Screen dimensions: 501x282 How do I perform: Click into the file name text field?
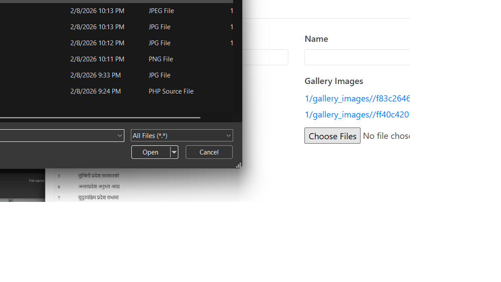[x=57, y=135]
